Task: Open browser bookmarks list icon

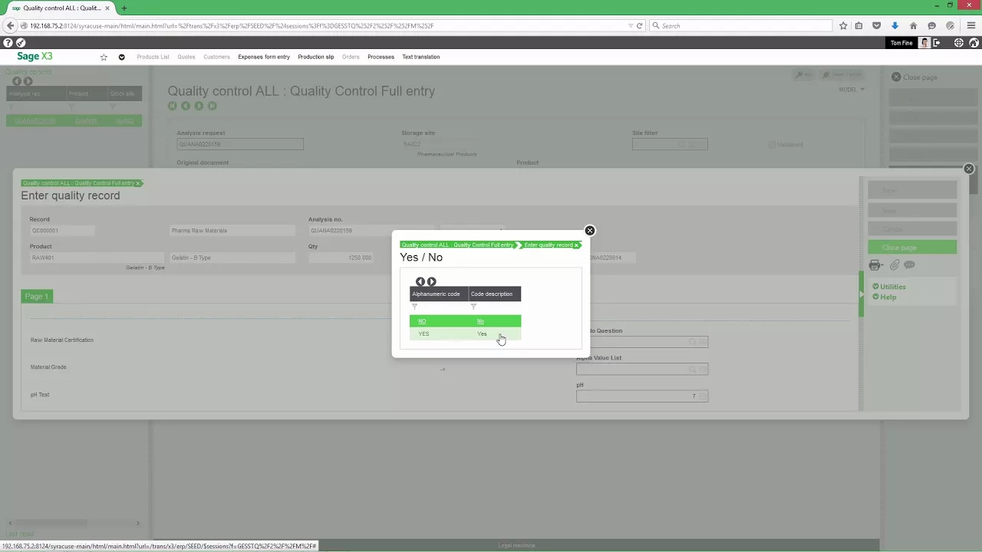Action: (x=858, y=25)
